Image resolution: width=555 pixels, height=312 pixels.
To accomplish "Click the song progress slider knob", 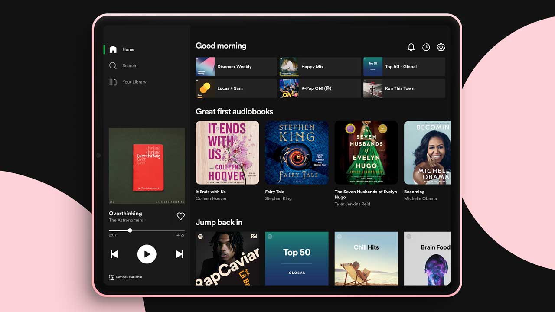I will (x=130, y=231).
